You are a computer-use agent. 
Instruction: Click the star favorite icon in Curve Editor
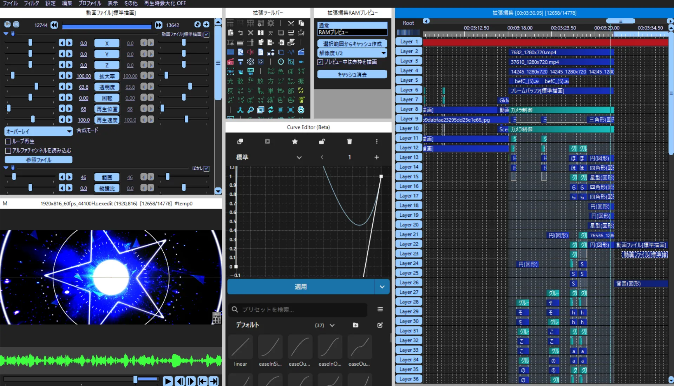pyautogui.click(x=295, y=141)
